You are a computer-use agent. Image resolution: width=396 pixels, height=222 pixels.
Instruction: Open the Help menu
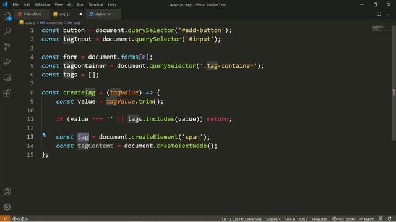click(111, 4)
